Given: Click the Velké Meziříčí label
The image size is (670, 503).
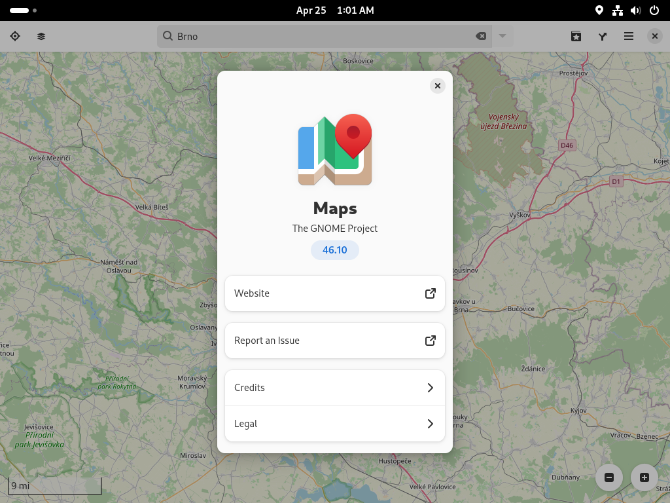Looking at the screenshot, I should pyautogui.click(x=50, y=158).
